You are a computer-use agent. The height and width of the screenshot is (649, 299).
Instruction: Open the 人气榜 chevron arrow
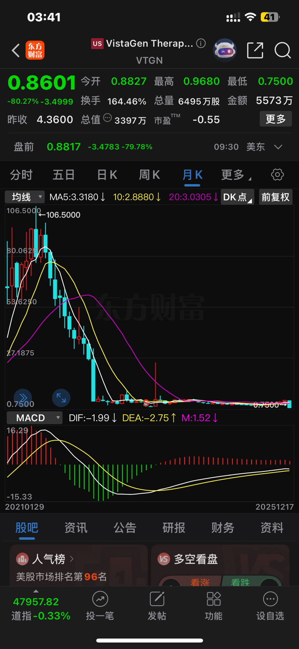coord(72,559)
